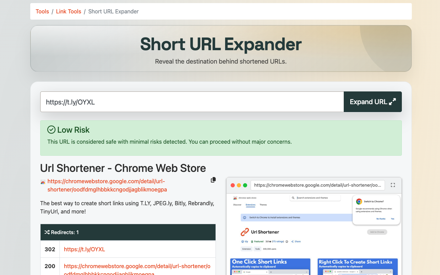The width and height of the screenshot is (440, 275).
Task: Select the 302 status code cell
Action: [50, 249]
